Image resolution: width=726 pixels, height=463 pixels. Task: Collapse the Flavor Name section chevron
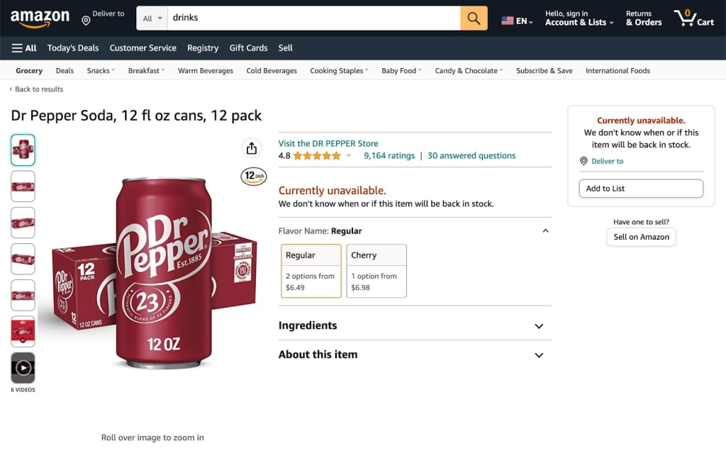[x=545, y=230]
